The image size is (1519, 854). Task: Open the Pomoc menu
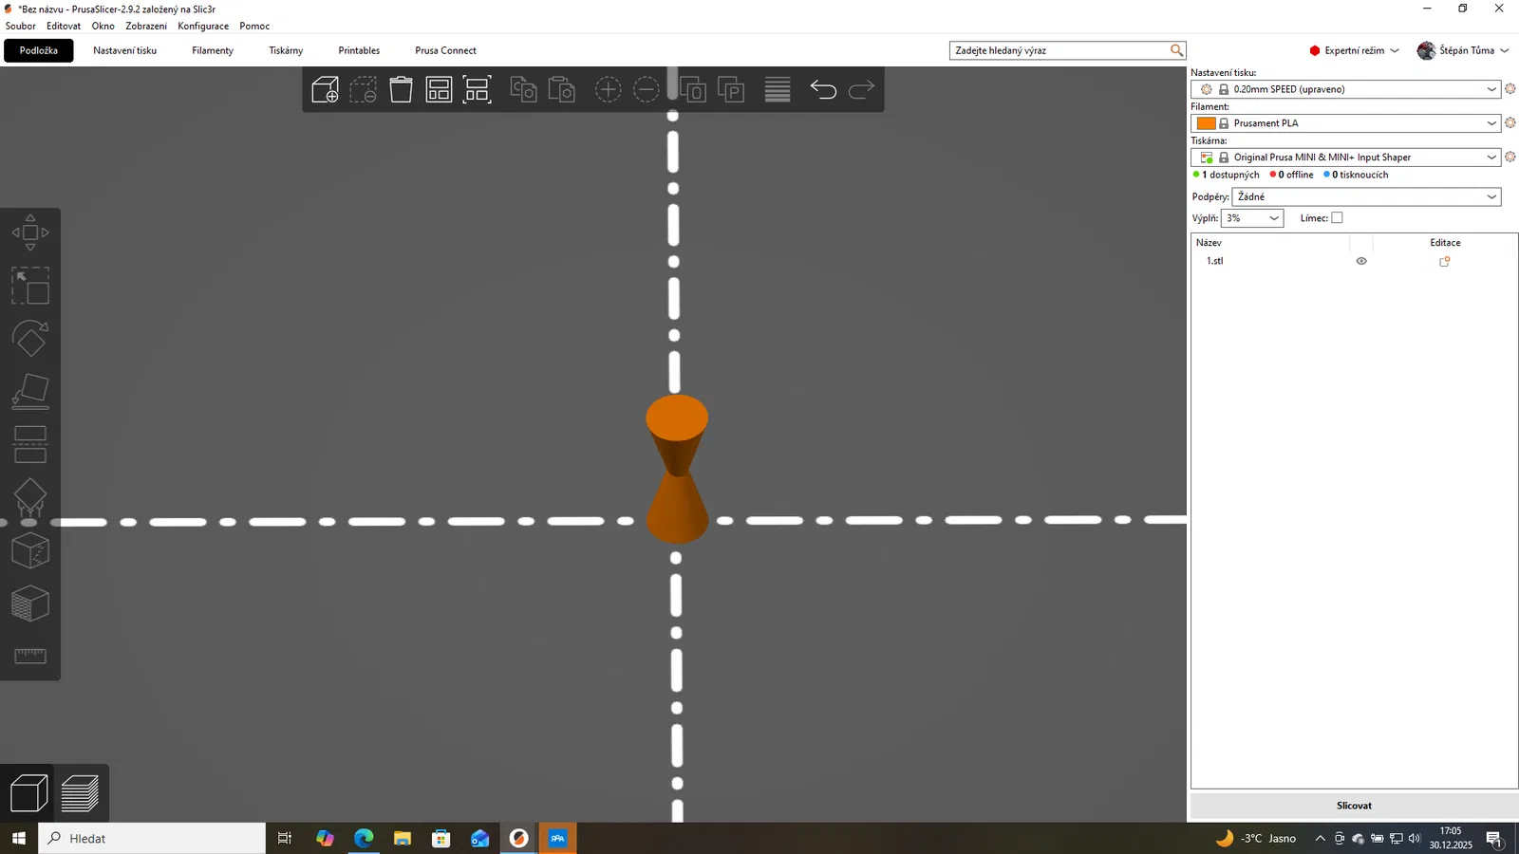(x=254, y=27)
